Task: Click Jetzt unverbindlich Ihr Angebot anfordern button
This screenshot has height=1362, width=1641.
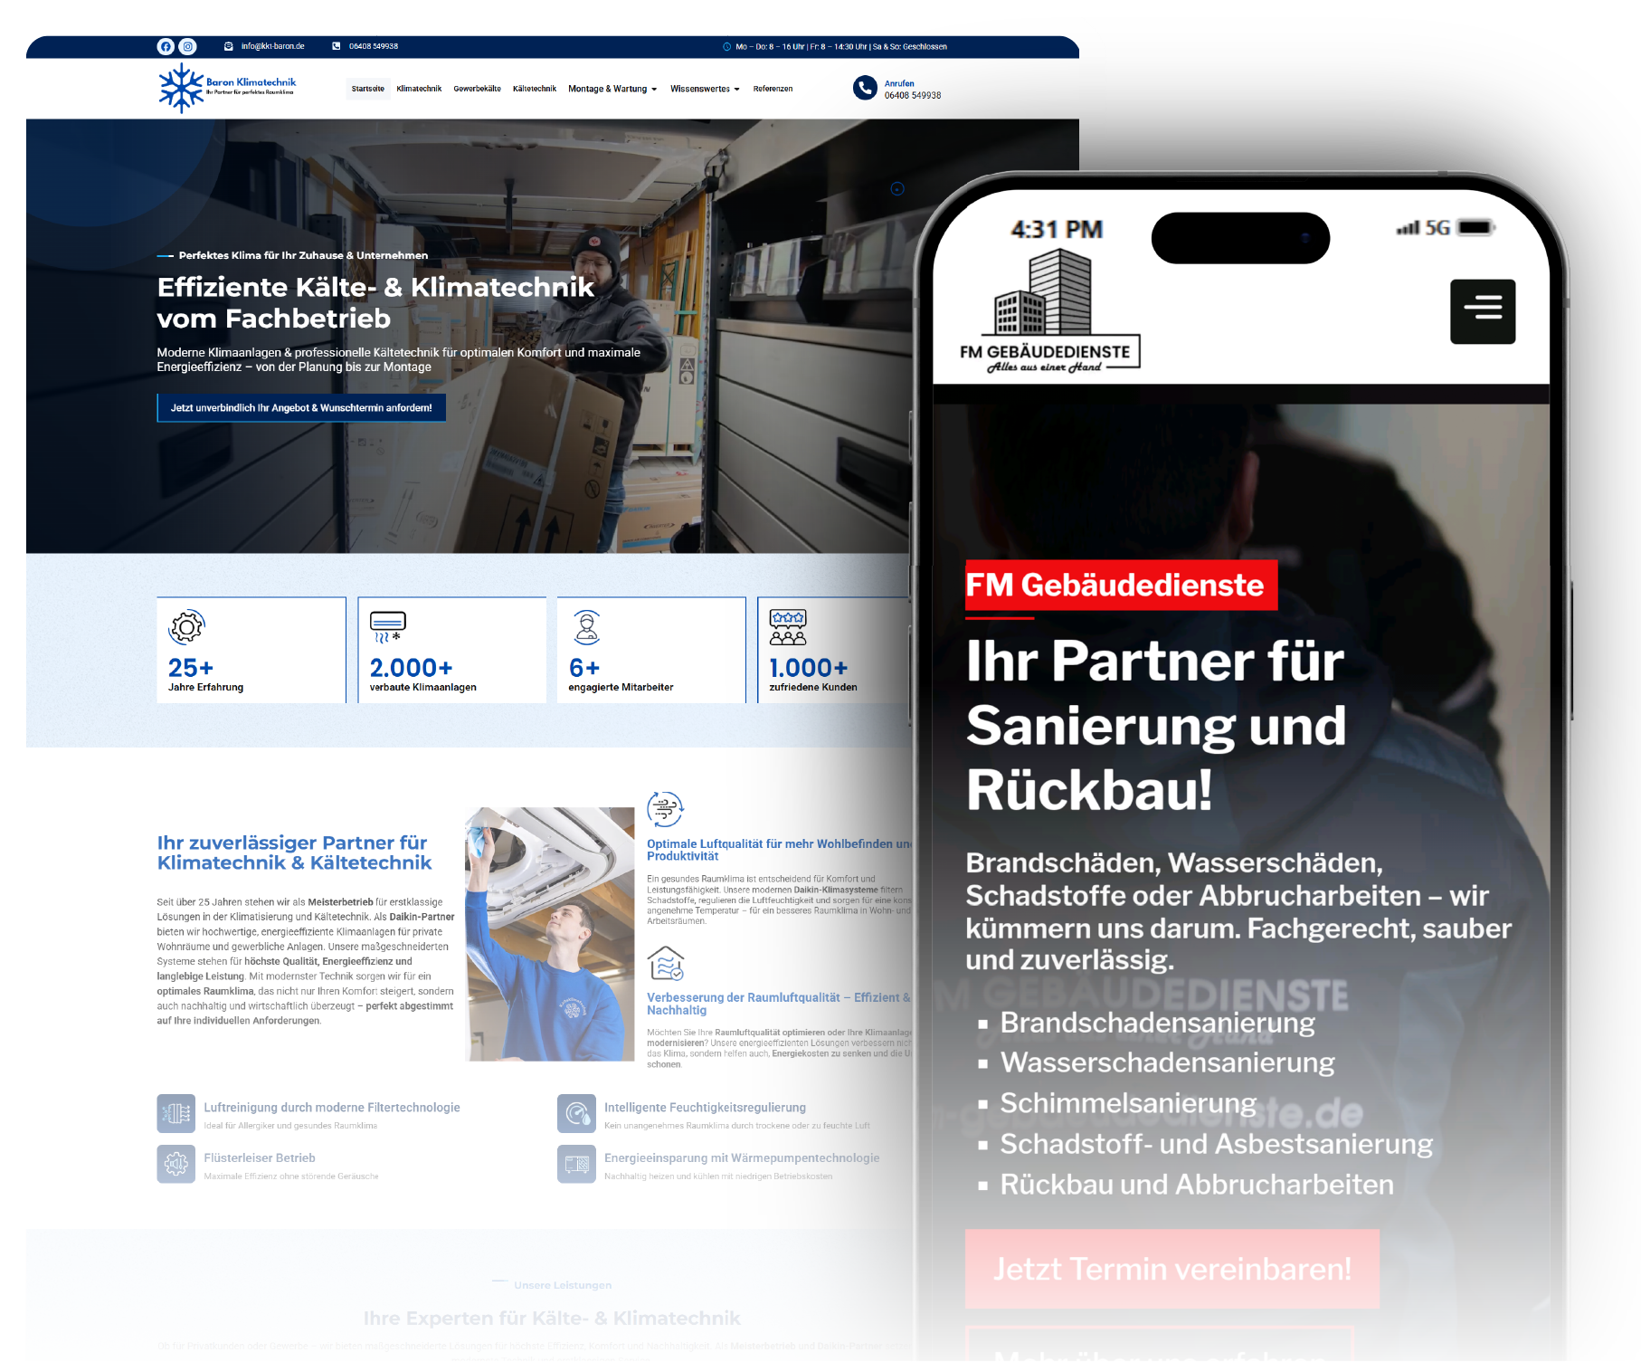Action: [301, 408]
